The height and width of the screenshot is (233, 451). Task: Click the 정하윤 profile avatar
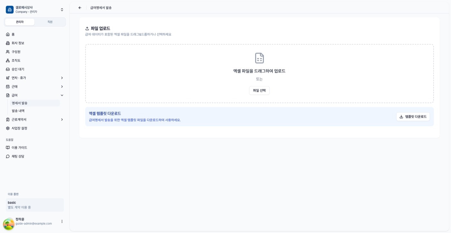click(x=9, y=224)
